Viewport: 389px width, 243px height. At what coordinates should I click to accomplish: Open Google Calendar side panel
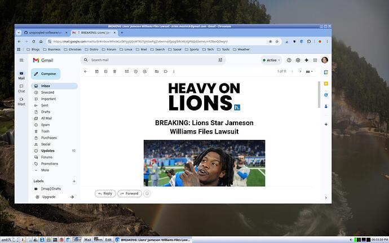[326, 72]
